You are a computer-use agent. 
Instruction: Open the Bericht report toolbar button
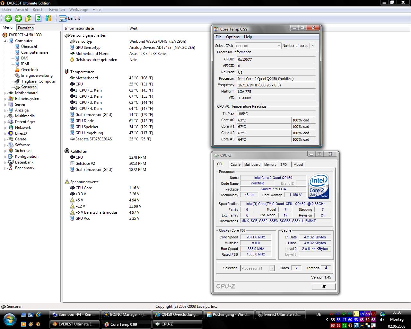(70, 18)
